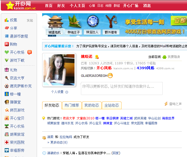Click the 夜店大亨 icon
Viewport: 187px width, 157px height.
coord(7,78)
